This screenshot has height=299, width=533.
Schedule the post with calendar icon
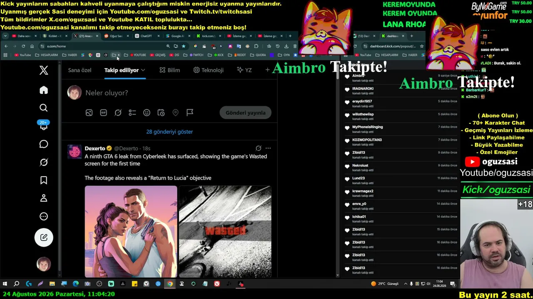pos(161,113)
